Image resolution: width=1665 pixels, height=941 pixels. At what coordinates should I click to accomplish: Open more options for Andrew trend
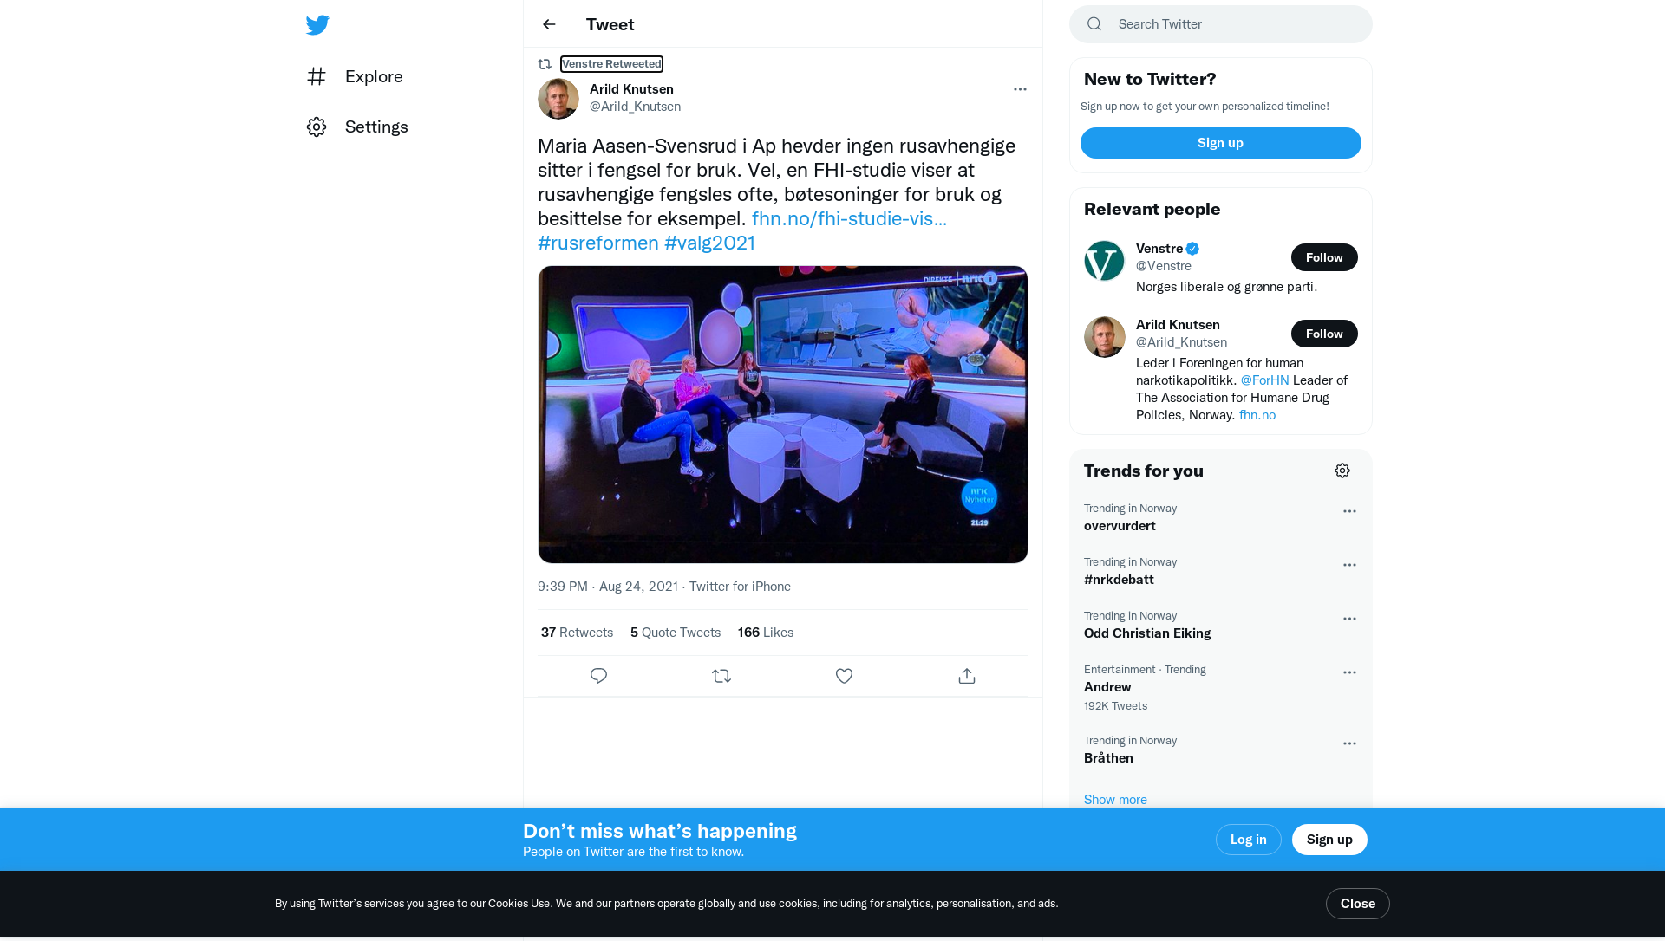pyautogui.click(x=1349, y=672)
